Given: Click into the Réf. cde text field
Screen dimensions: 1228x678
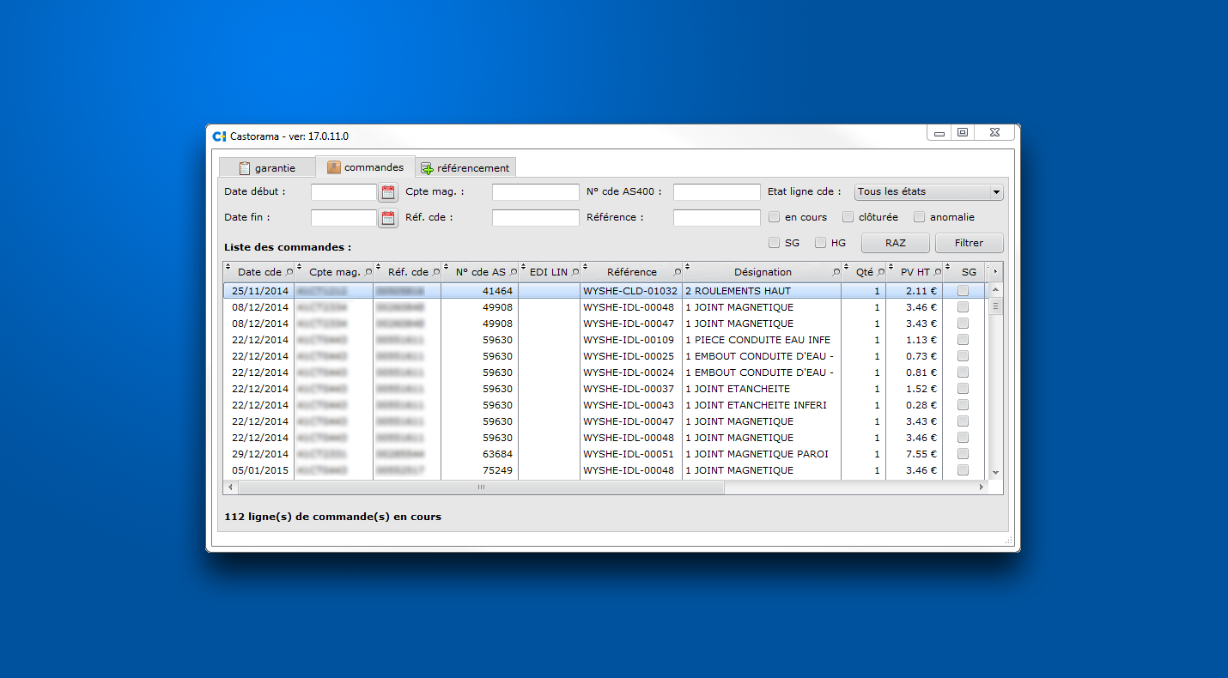Looking at the screenshot, I should coord(536,218).
